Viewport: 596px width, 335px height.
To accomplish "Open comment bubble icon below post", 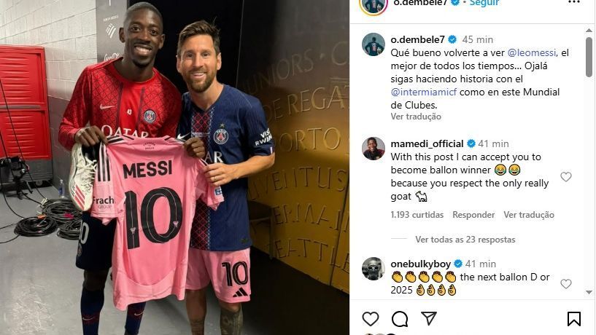I will click(x=400, y=319).
